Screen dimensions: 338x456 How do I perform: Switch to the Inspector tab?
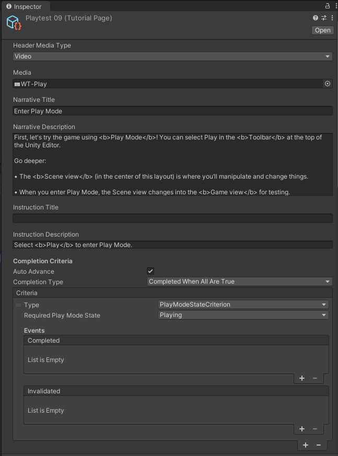(x=24, y=6)
